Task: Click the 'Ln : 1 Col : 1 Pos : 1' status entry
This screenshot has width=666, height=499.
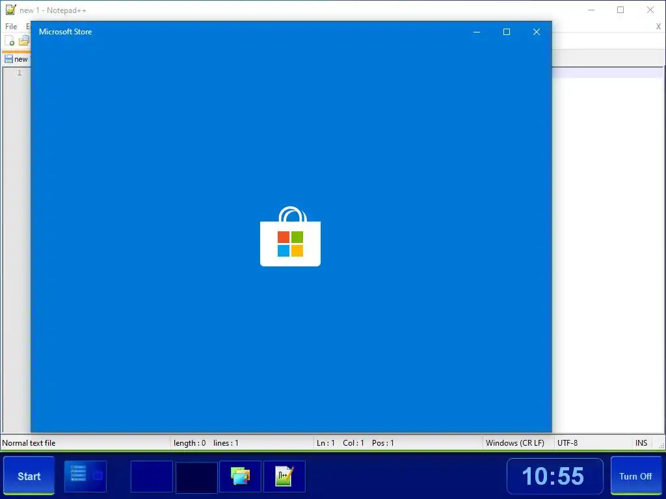Action: [x=355, y=443]
